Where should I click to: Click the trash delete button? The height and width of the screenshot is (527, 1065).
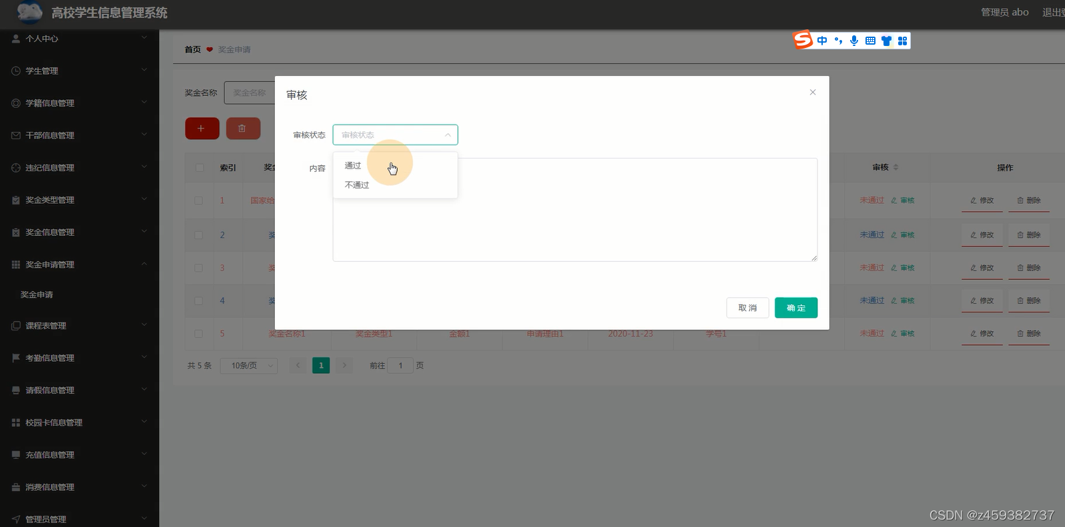(x=243, y=129)
